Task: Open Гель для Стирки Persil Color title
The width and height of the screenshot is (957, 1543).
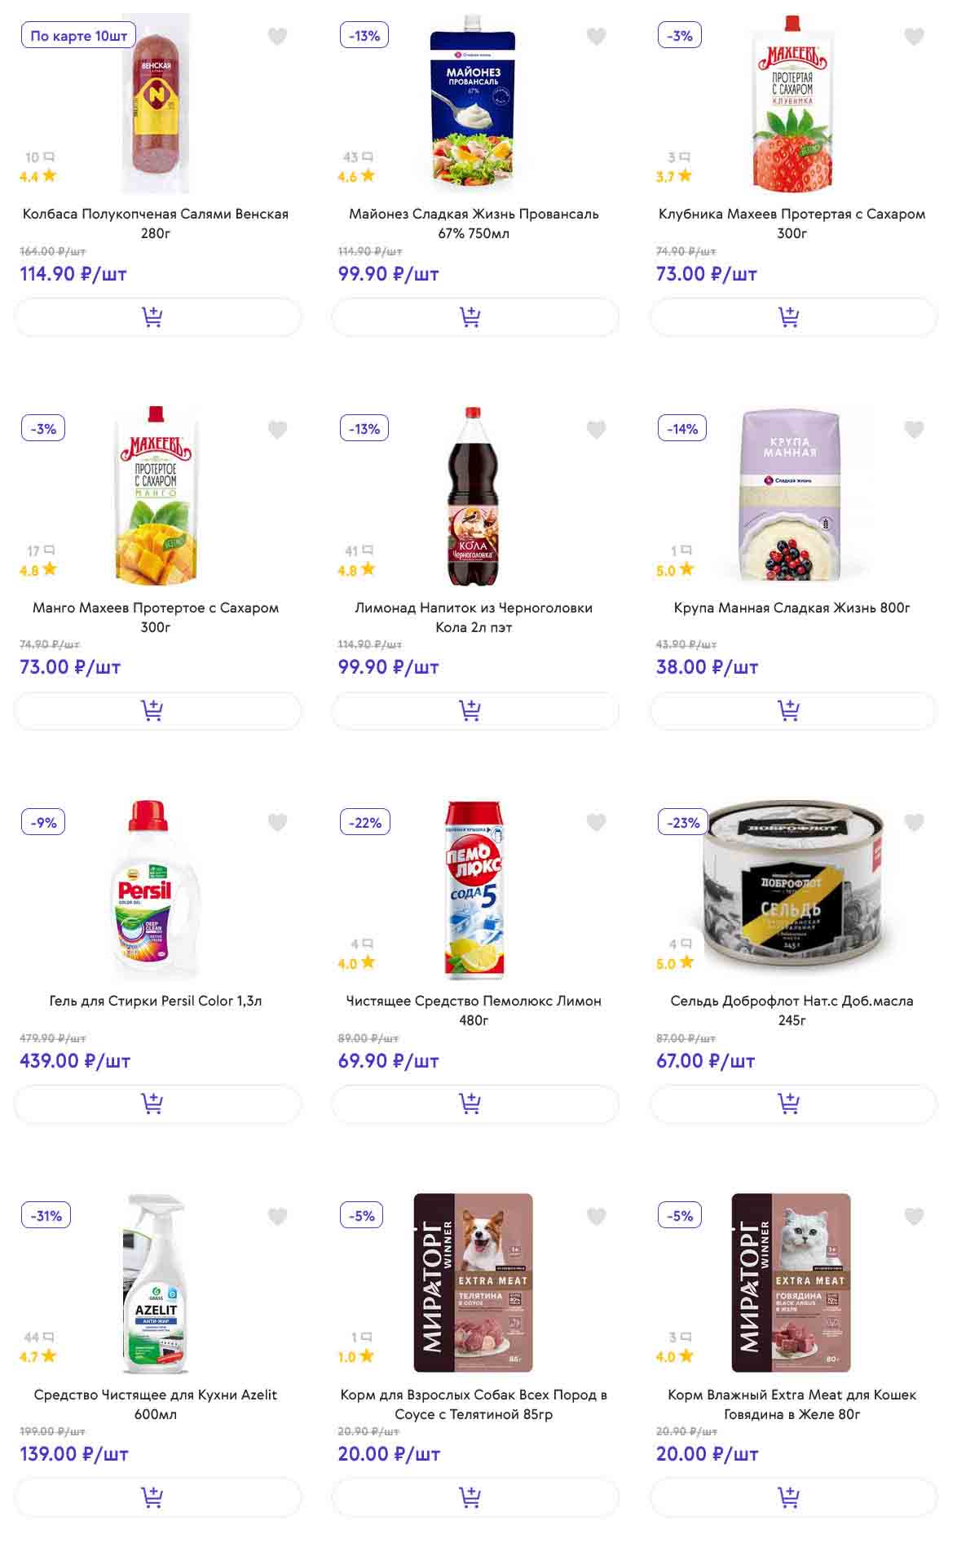Action: tap(156, 1001)
